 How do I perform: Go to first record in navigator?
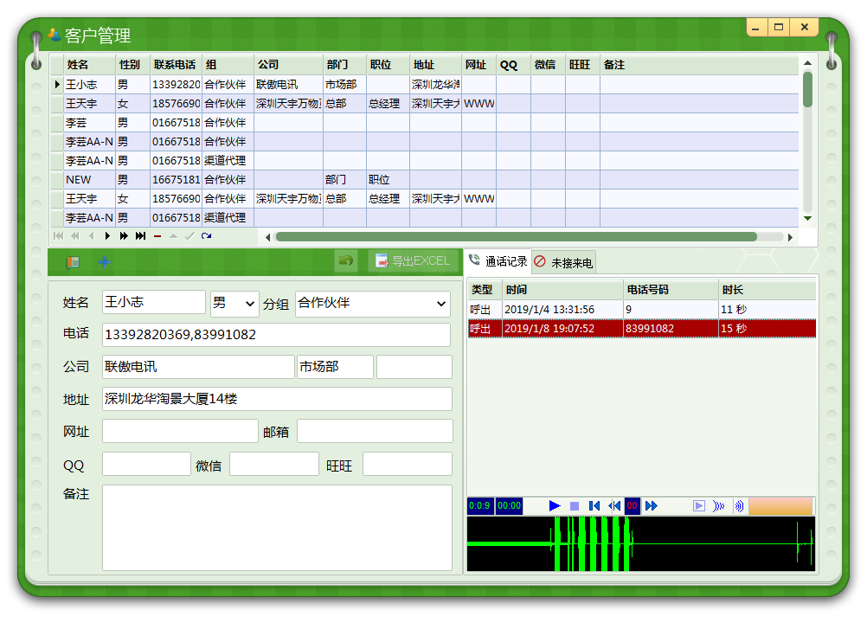tap(58, 236)
